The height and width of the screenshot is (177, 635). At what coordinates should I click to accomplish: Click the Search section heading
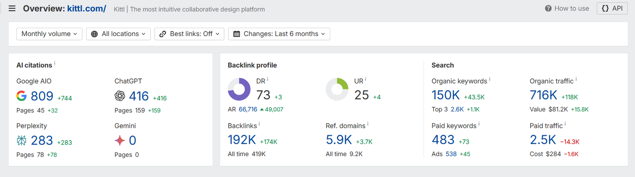click(443, 65)
